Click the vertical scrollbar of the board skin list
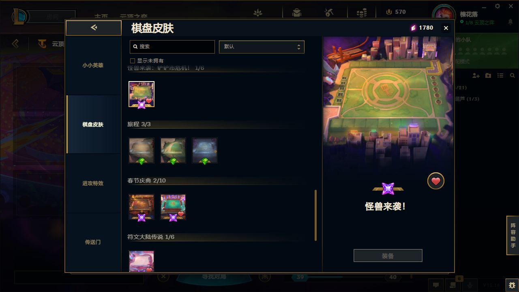 [315, 215]
